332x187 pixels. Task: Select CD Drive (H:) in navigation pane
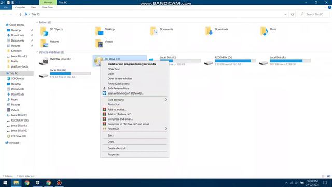tap(19, 136)
